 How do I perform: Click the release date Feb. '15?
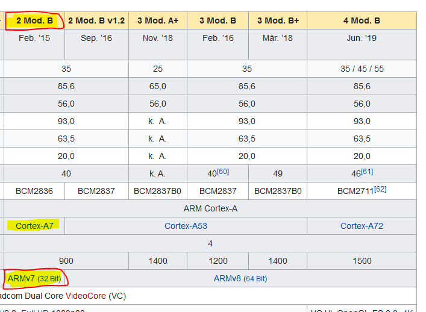(x=34, y=38)
